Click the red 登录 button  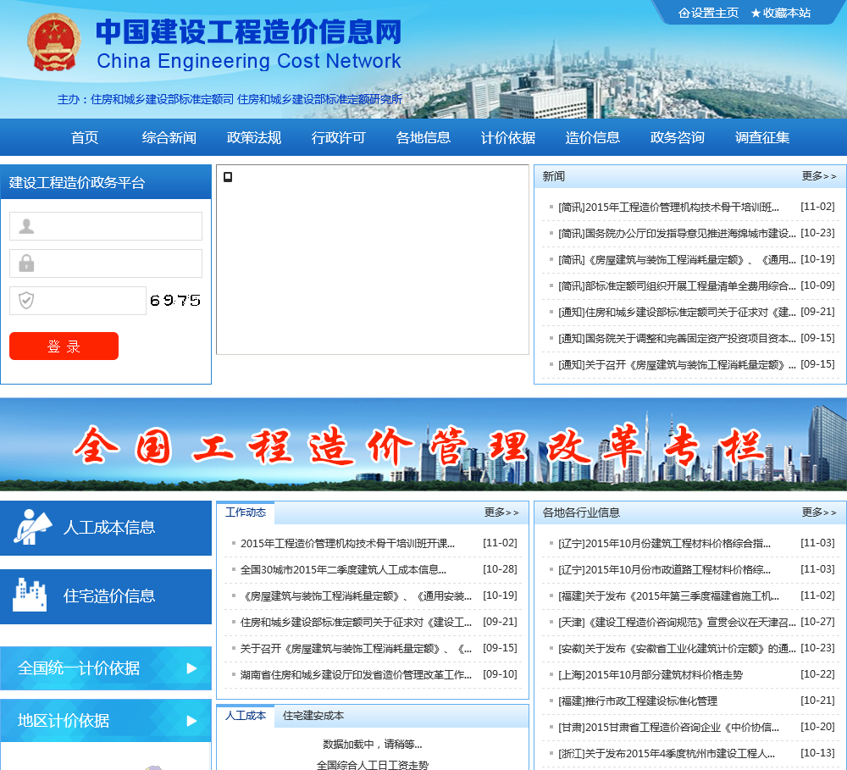[x=64, y=346]
